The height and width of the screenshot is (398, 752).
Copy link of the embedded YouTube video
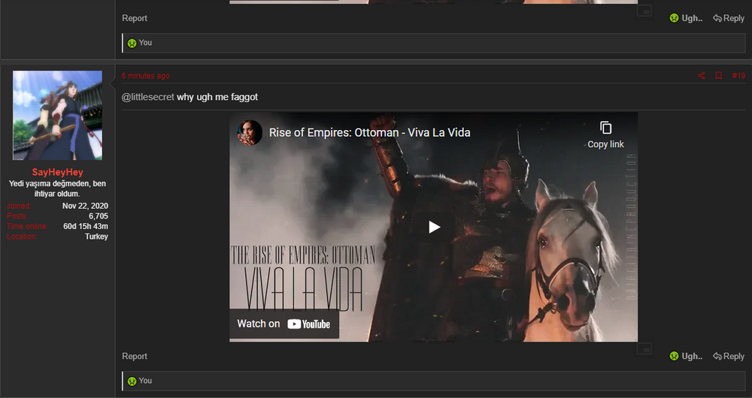pos(605,134)
